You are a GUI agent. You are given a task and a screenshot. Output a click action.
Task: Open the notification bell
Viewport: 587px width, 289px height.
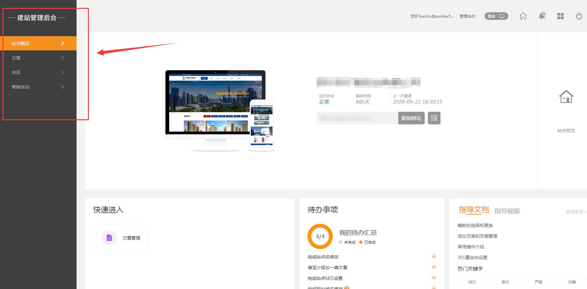point(542,16)
